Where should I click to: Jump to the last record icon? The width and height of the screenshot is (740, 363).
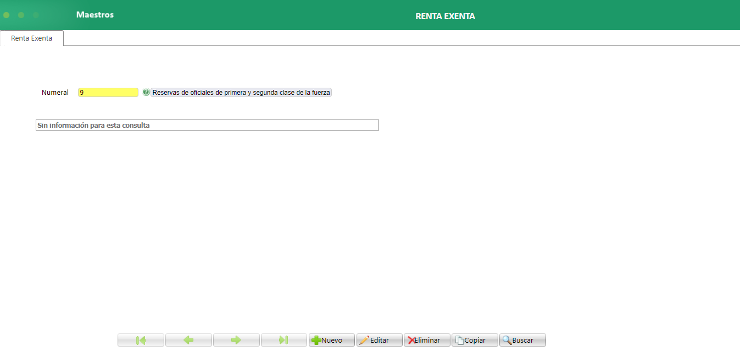click(x=284, y=340)
